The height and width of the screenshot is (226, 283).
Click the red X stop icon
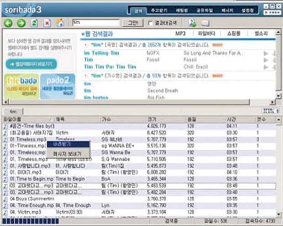coord(47,23)
